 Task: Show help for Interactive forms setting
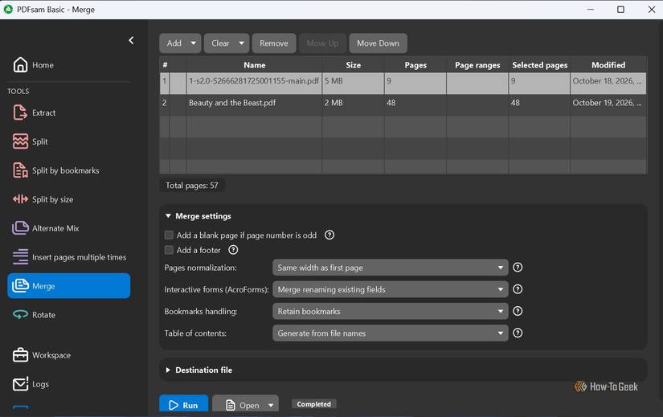(518, 289)
